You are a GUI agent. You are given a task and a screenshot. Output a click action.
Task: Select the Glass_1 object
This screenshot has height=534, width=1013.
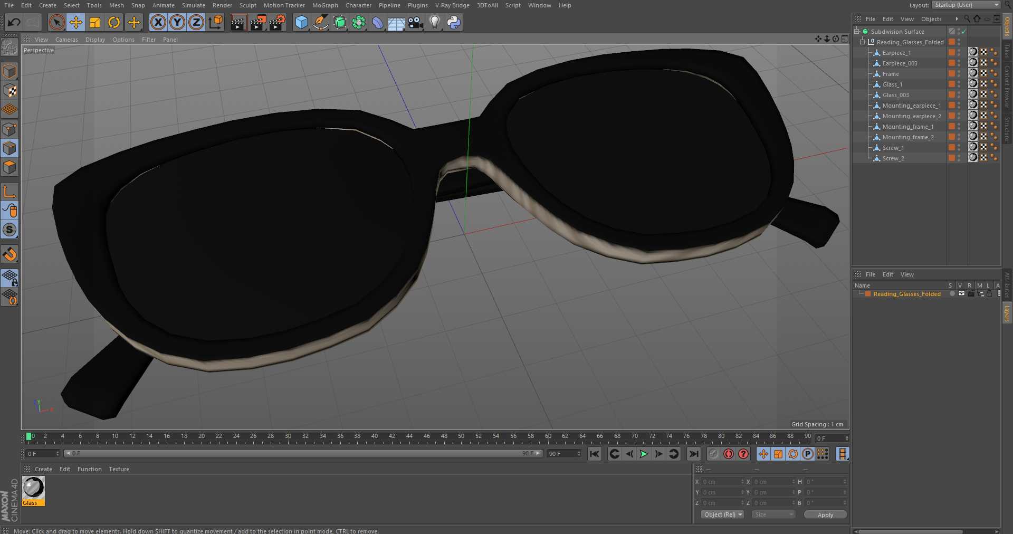click(892, 84)
